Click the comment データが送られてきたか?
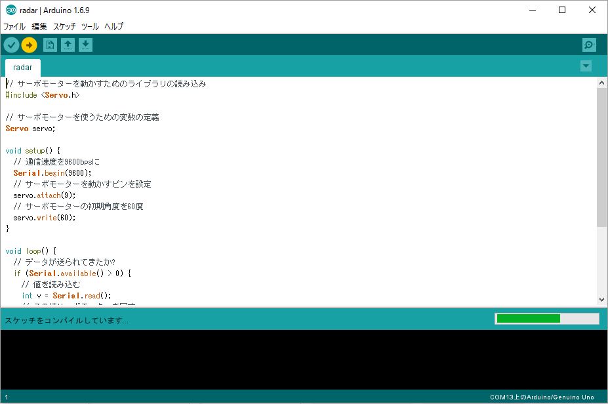 point(64,262)
